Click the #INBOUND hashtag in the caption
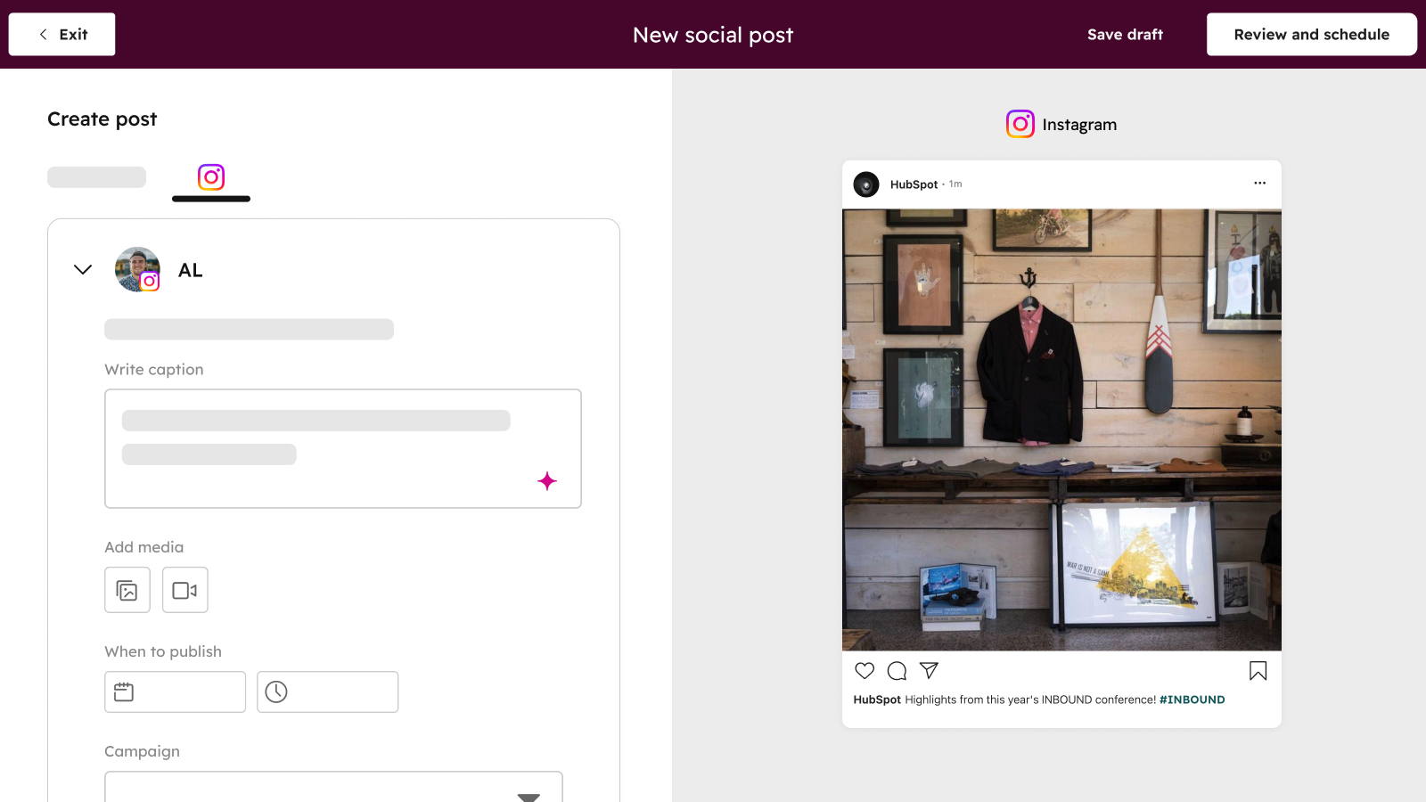The image size is (1426, 802). pyautogui.click(x=1192, y=700)
